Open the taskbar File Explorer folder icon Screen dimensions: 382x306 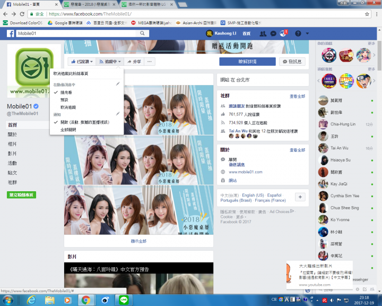[x=50, y=300]
